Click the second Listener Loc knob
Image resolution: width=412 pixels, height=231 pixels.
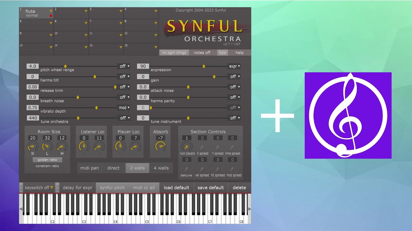tap(99, 147)
